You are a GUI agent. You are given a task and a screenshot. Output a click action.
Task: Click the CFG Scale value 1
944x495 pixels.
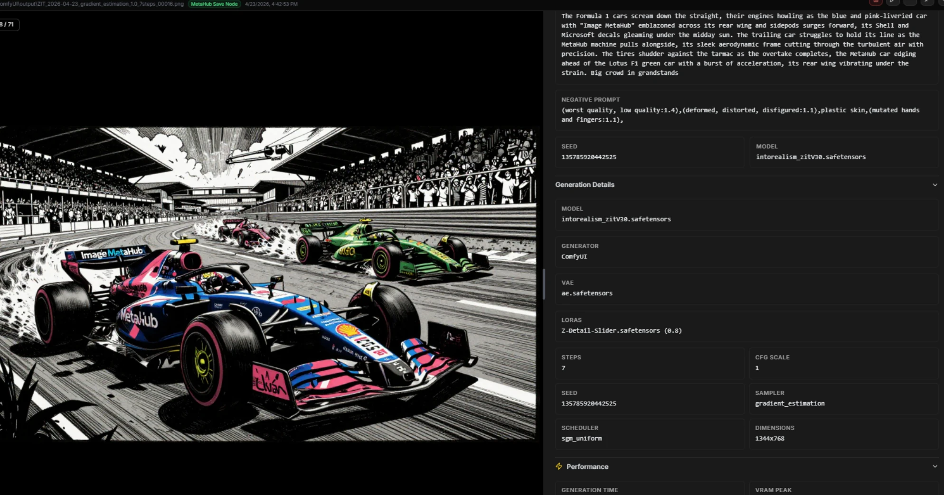click(757, 368)
